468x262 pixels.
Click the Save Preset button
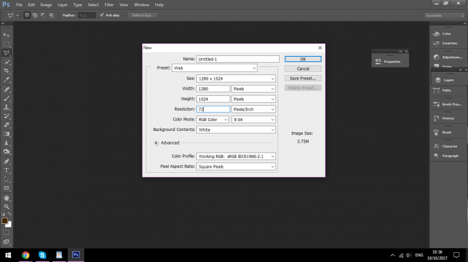point(303,78)
